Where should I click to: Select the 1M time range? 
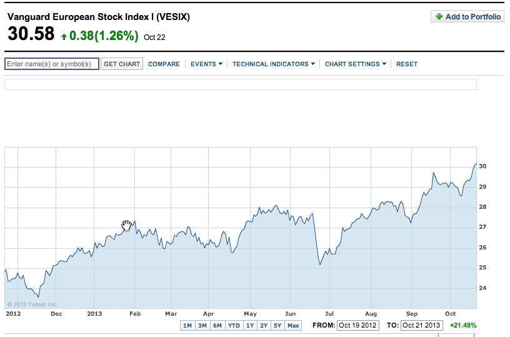pyautogui.click(x=187, y=325)
